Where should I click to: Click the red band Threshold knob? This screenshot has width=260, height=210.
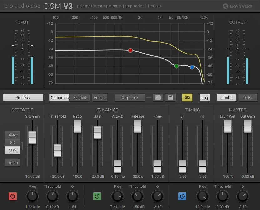click(52, 197)
